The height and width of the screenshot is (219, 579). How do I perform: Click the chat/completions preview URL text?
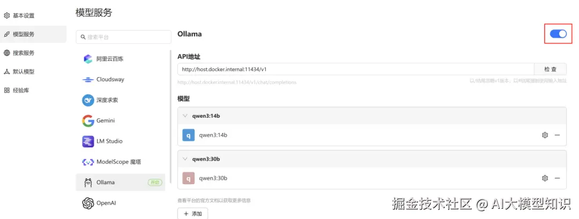237,82
